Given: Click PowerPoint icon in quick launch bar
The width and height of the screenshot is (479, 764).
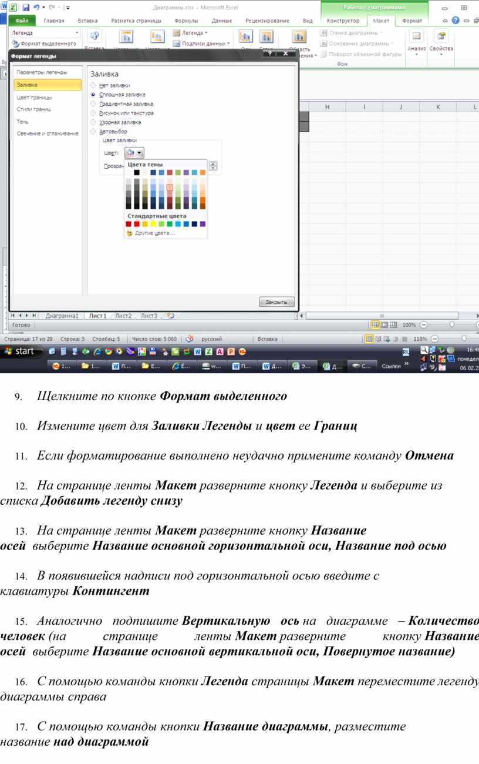Looking at the screenshot, I should (231, 351).
